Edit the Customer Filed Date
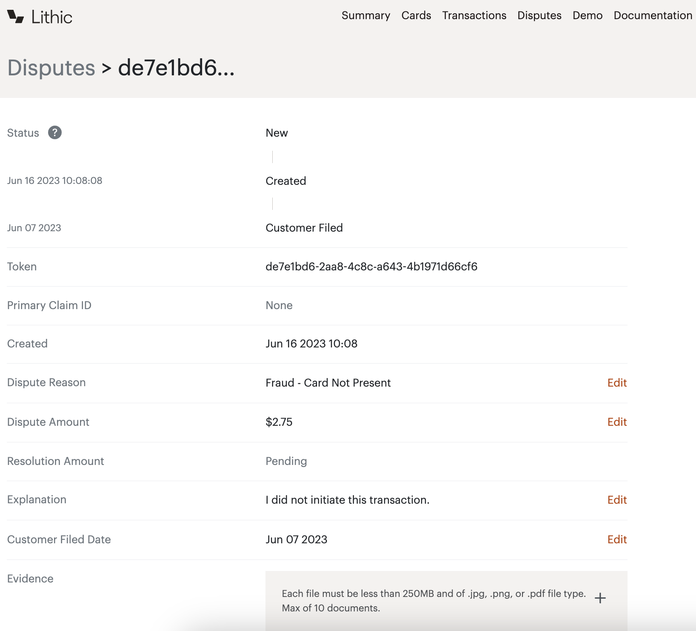This screenshot has height=631, width=696. click(617, 539)
